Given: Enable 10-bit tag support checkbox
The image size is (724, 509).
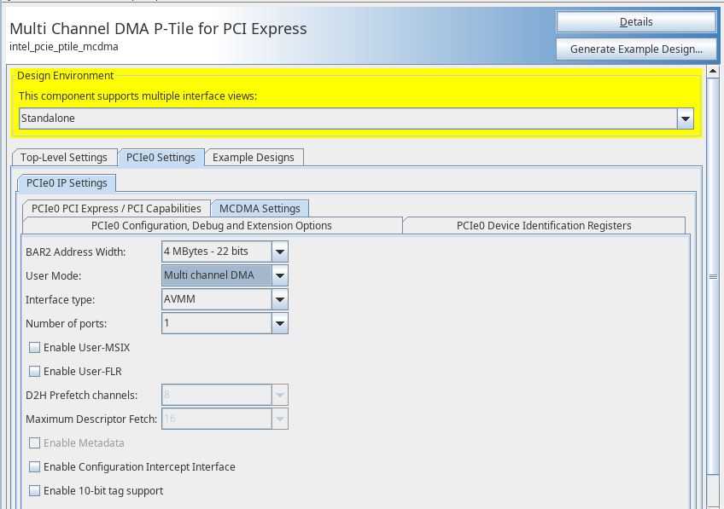Looking at the screenshot, I should coord(35,491).
